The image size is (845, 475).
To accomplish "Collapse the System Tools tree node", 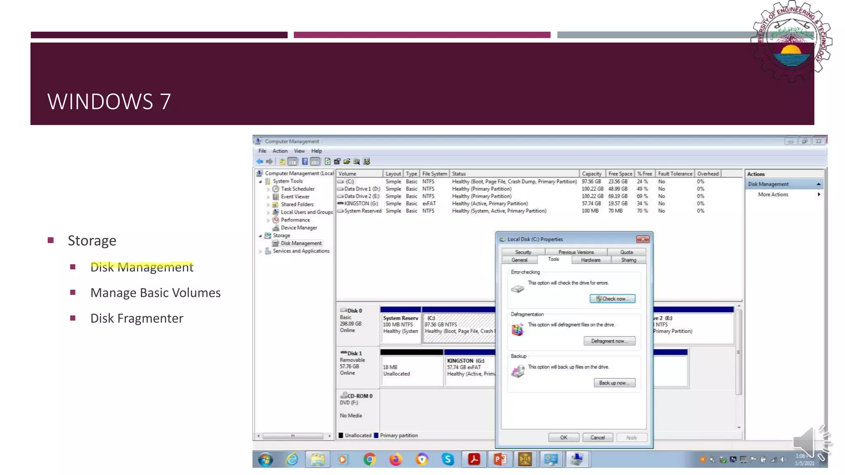I will 260,181.
